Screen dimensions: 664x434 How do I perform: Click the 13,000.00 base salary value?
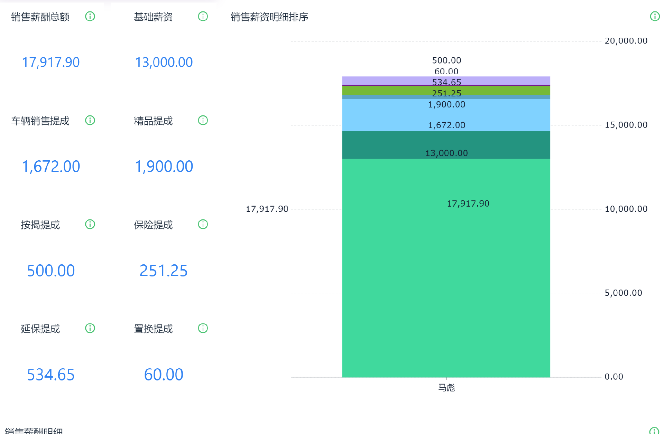164,63
